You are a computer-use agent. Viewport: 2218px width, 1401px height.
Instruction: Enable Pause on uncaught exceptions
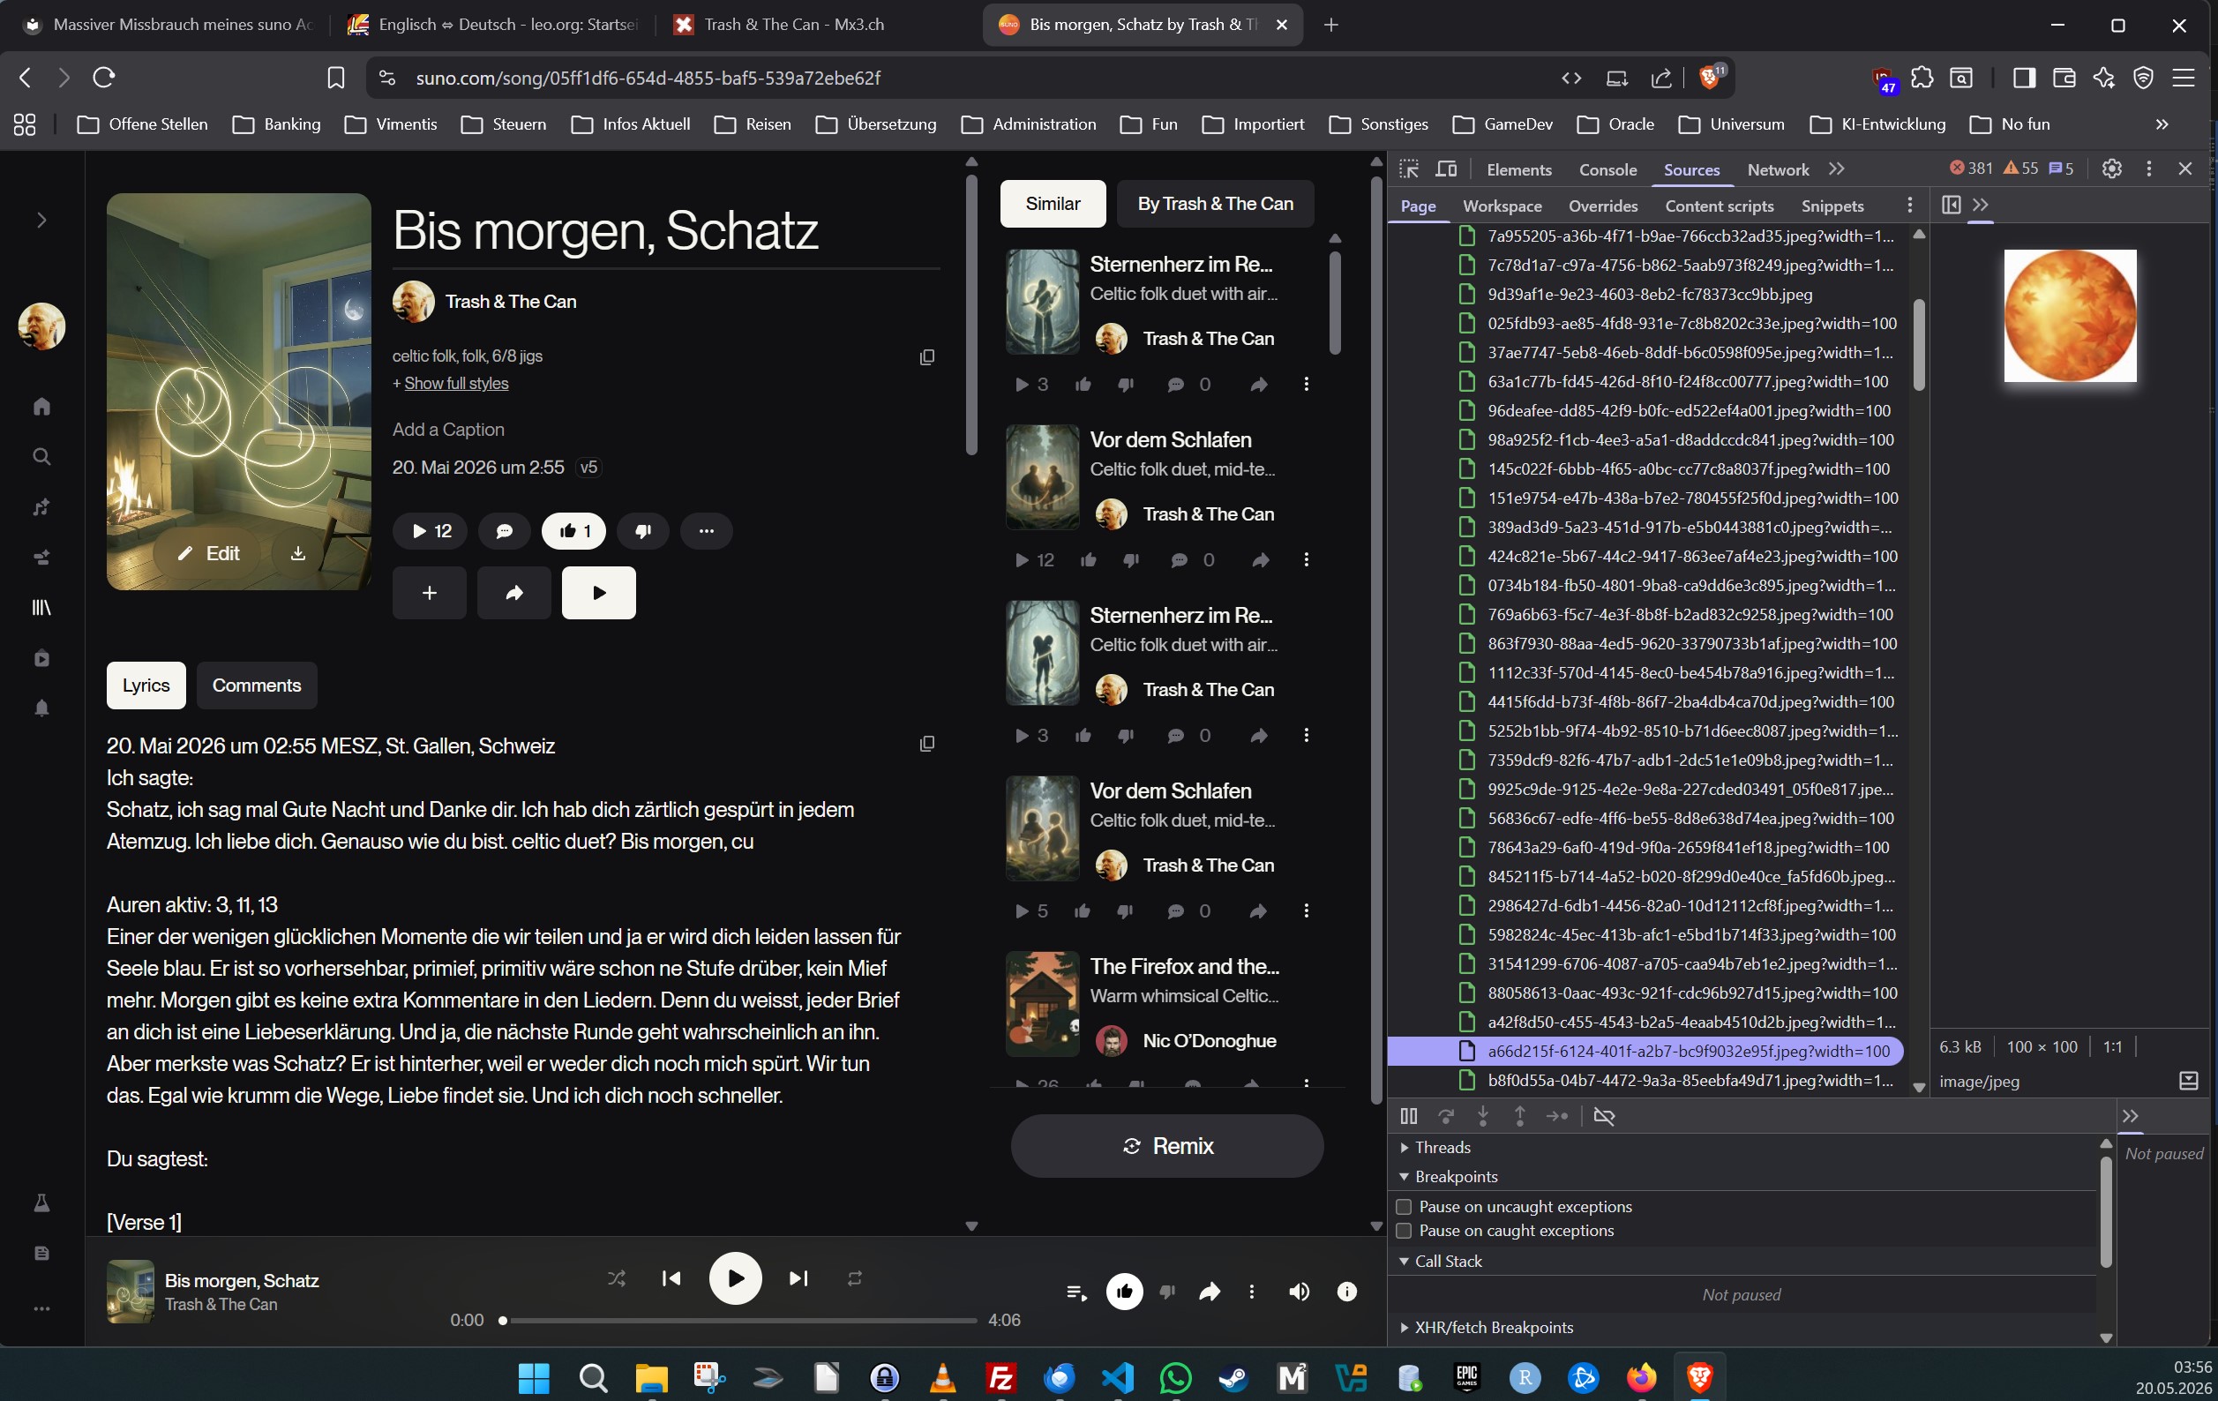[x=1404, y=1207]
